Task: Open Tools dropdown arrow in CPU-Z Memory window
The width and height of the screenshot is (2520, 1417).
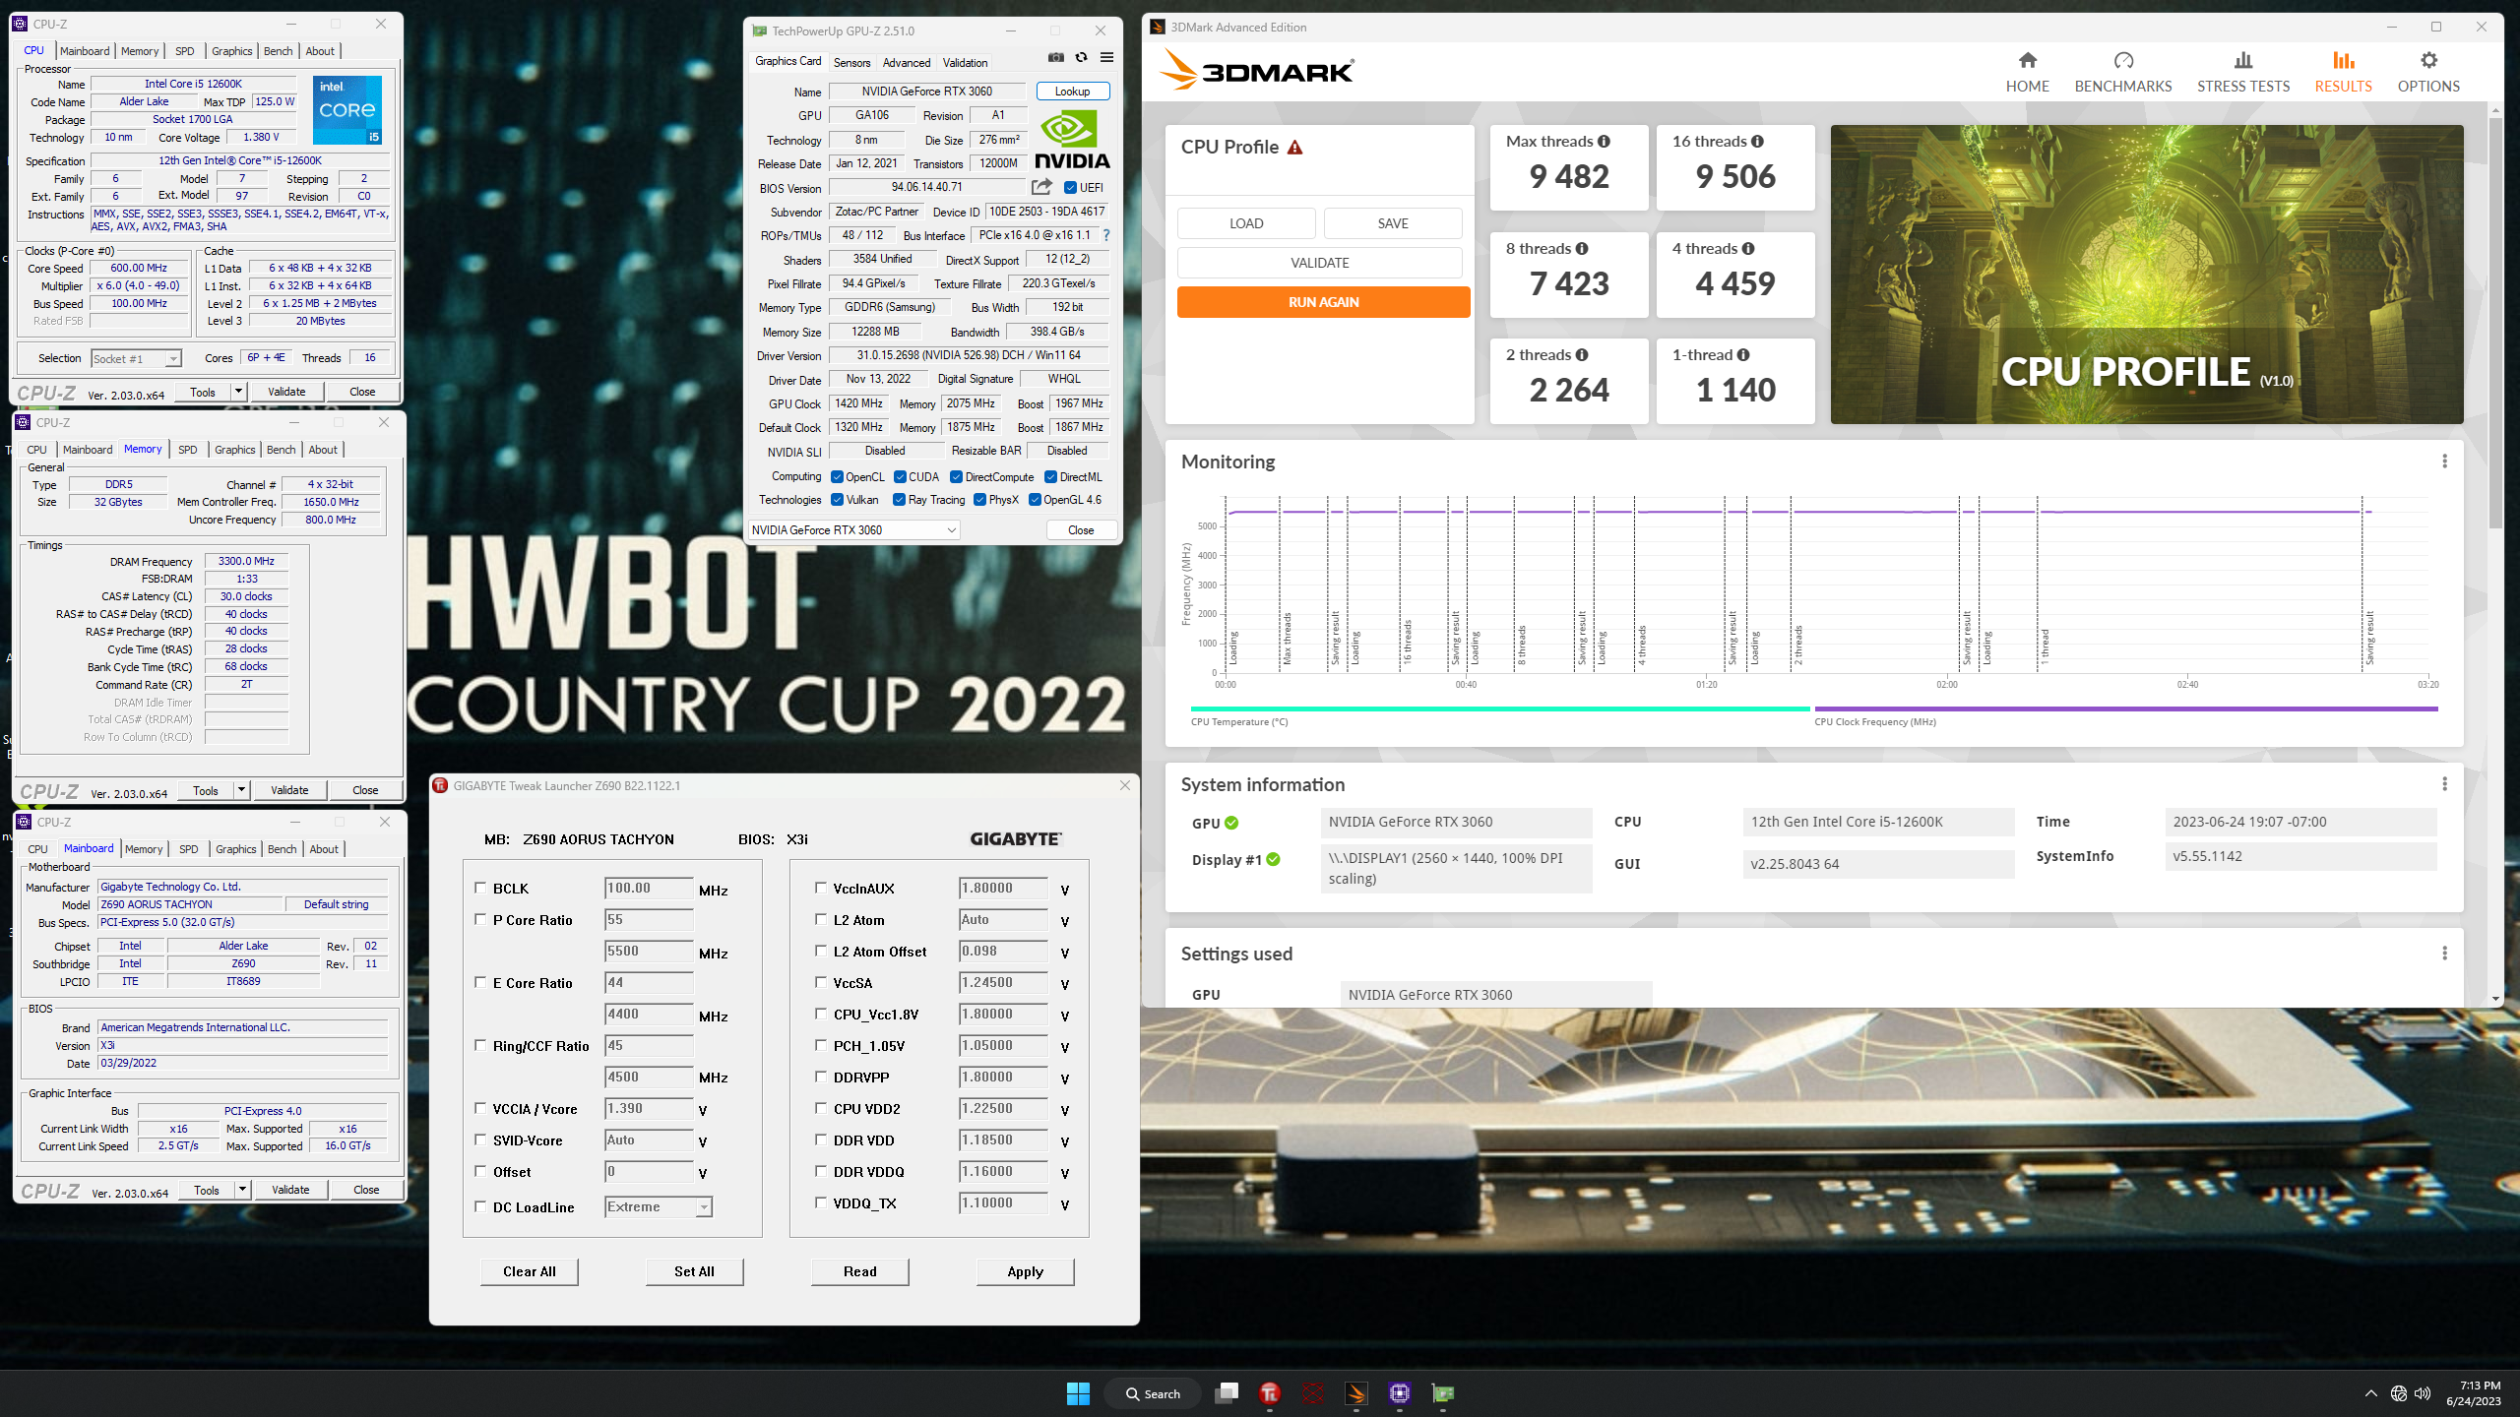Action: (241, 790)
